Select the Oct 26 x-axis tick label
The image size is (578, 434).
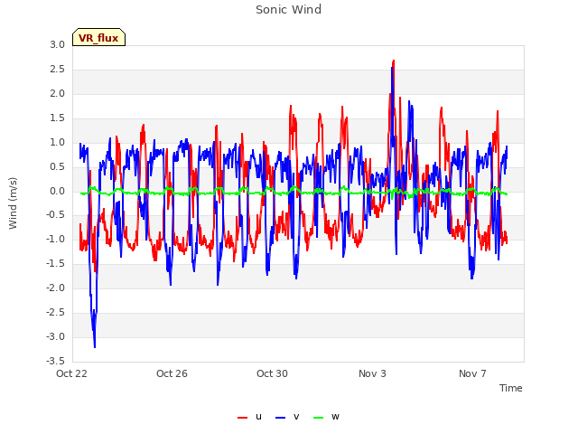[172, 373]
